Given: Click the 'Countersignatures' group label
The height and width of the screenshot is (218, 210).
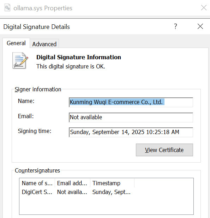Looking at the screenshot, I should click(x=37, y=171).
